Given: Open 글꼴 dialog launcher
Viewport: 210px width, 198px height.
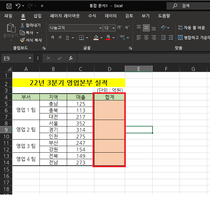Looking at the screenshot, I should point(130,48).
